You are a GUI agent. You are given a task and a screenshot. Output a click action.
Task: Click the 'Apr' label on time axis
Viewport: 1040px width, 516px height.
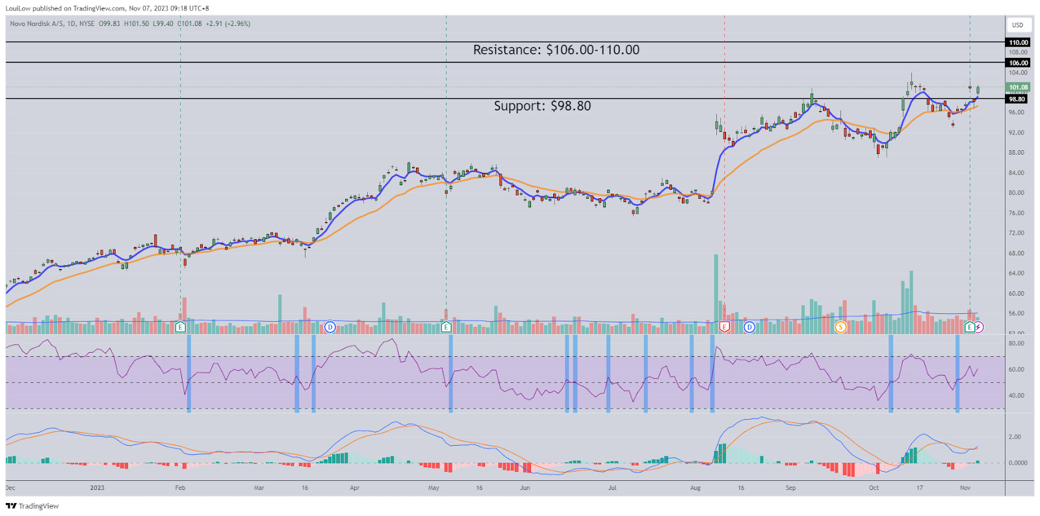click(x=354, y=487)
